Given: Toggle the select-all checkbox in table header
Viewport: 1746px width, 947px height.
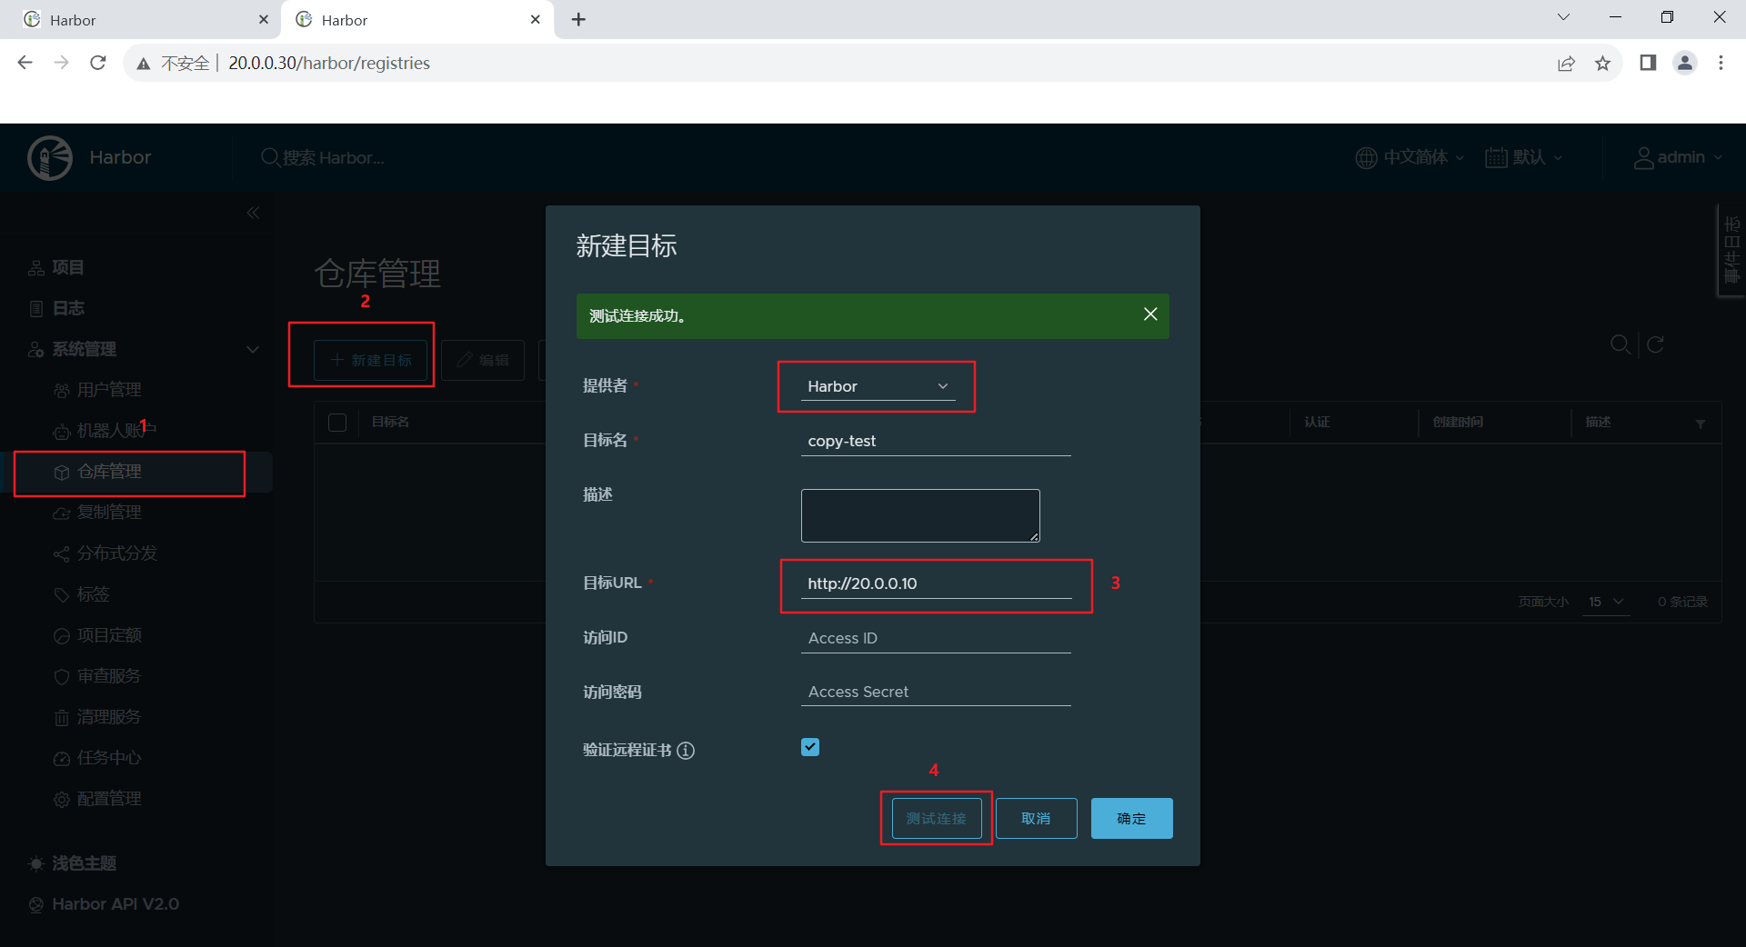Looking at the screenshot, I should coord(337,423).
